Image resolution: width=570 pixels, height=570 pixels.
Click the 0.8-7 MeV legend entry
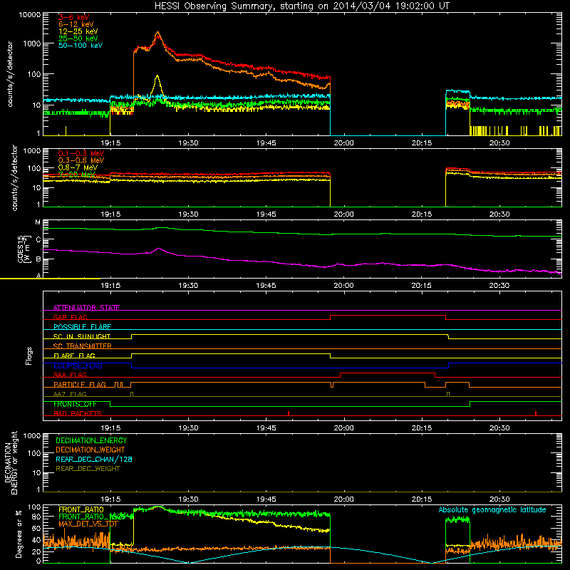[78, 167]
